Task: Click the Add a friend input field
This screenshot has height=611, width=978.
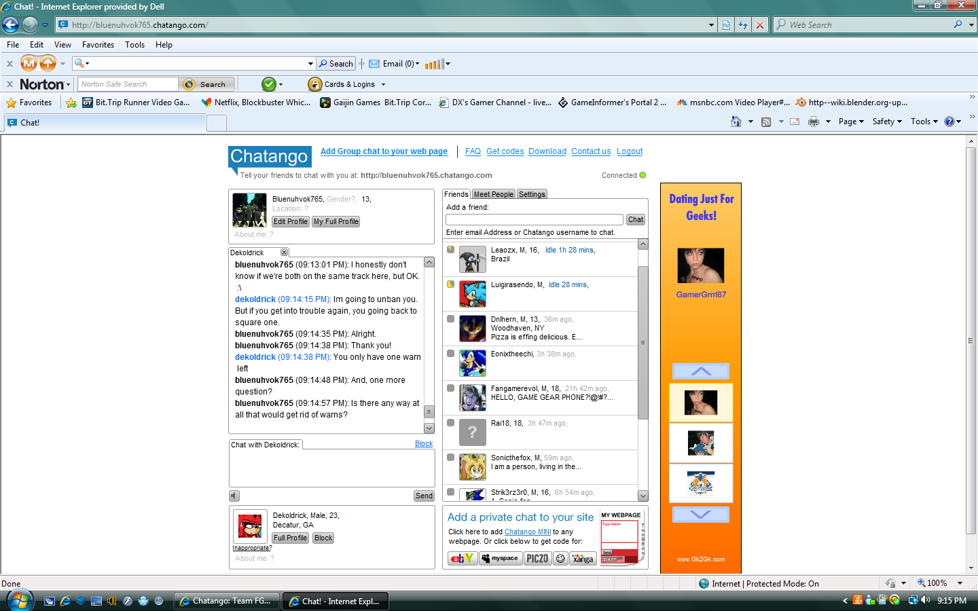Action: pos(535,219)
